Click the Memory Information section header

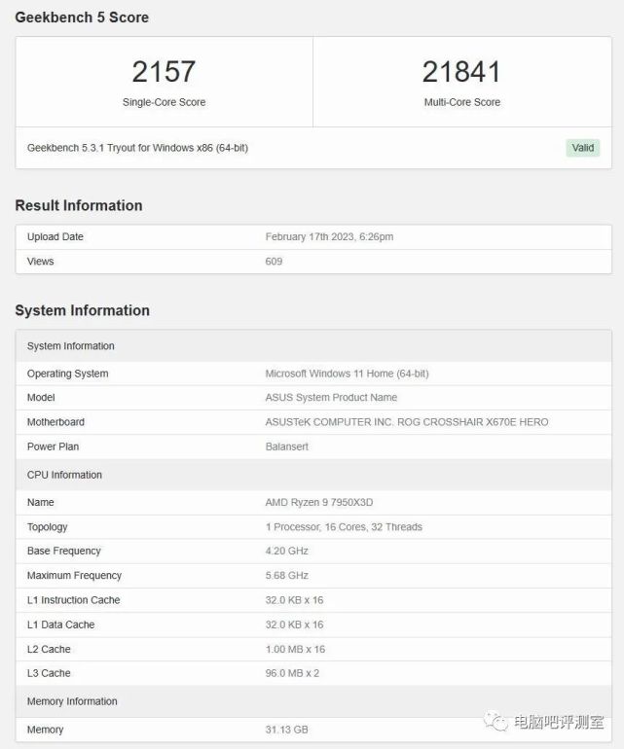[x=313, y=701]
